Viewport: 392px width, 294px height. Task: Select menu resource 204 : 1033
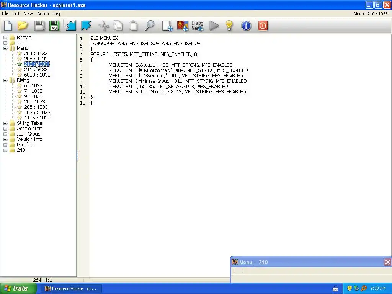click(x=36, y=54)
